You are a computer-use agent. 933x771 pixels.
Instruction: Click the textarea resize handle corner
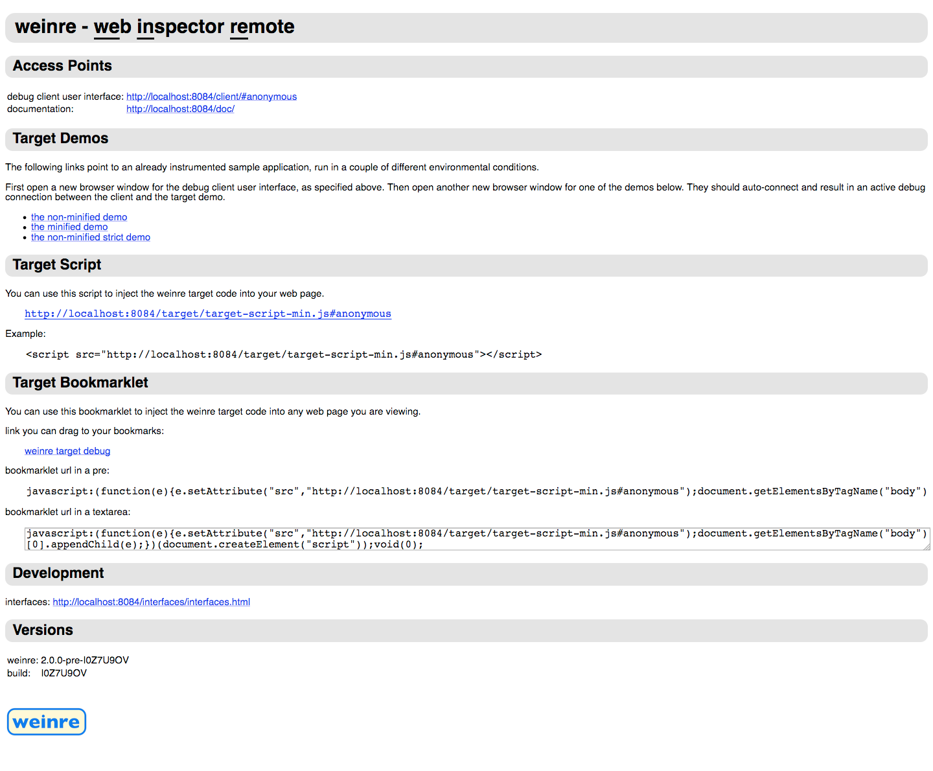coord(927,547)
